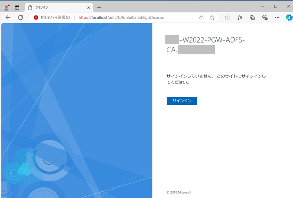
Task: Click the セキュリティ保護なし security warning
Action: click(x=53, y=18)
